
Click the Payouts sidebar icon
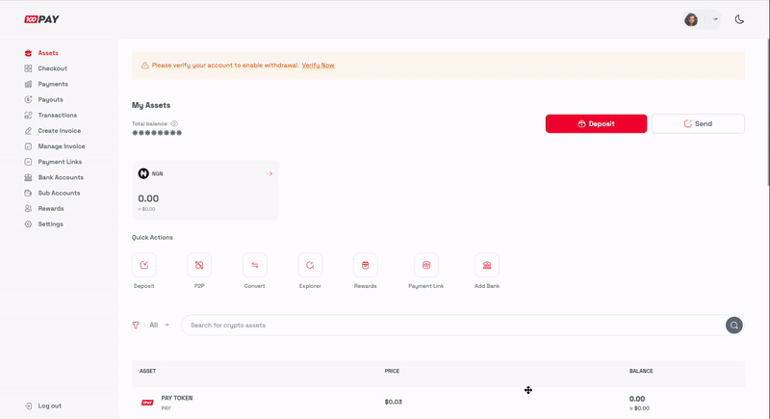pos(28,100)
